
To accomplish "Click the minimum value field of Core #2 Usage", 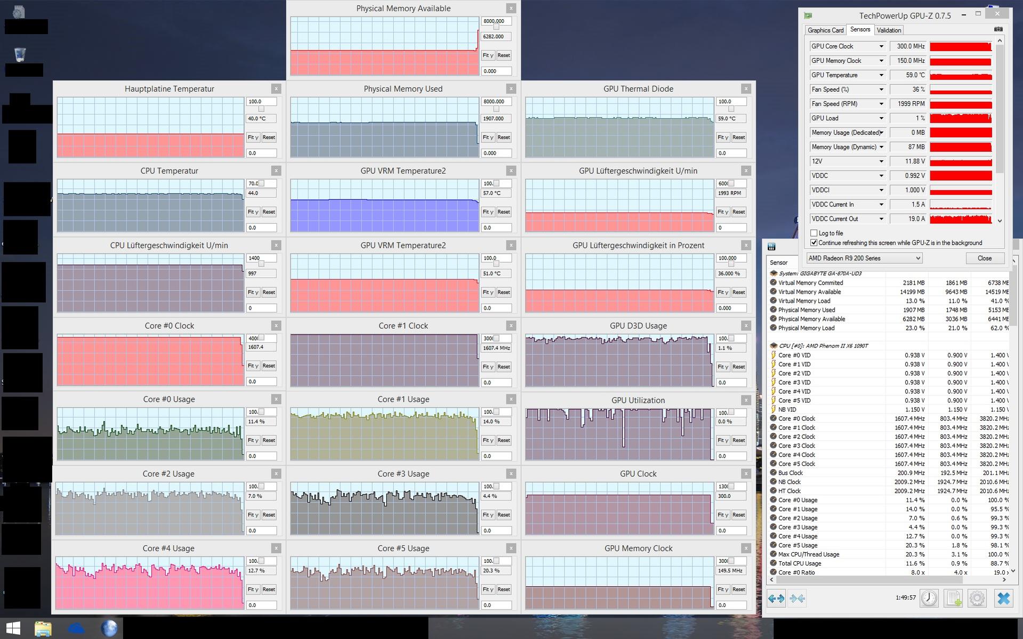I will click(x=261, y=530).
